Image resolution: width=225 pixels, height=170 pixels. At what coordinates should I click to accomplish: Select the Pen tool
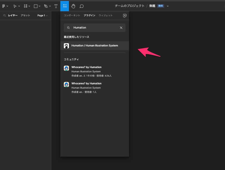coord(46,6)
